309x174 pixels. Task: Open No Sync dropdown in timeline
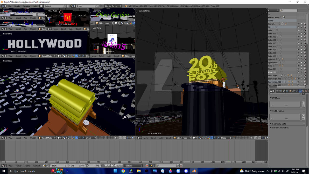134,166
